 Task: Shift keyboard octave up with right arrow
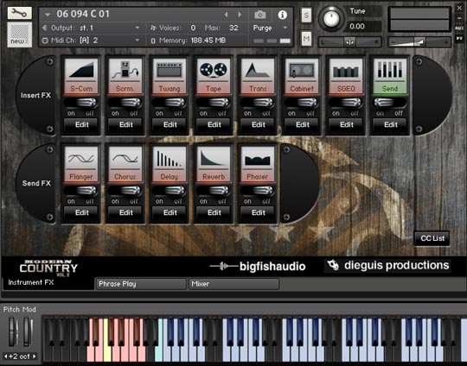click(35, 356)
